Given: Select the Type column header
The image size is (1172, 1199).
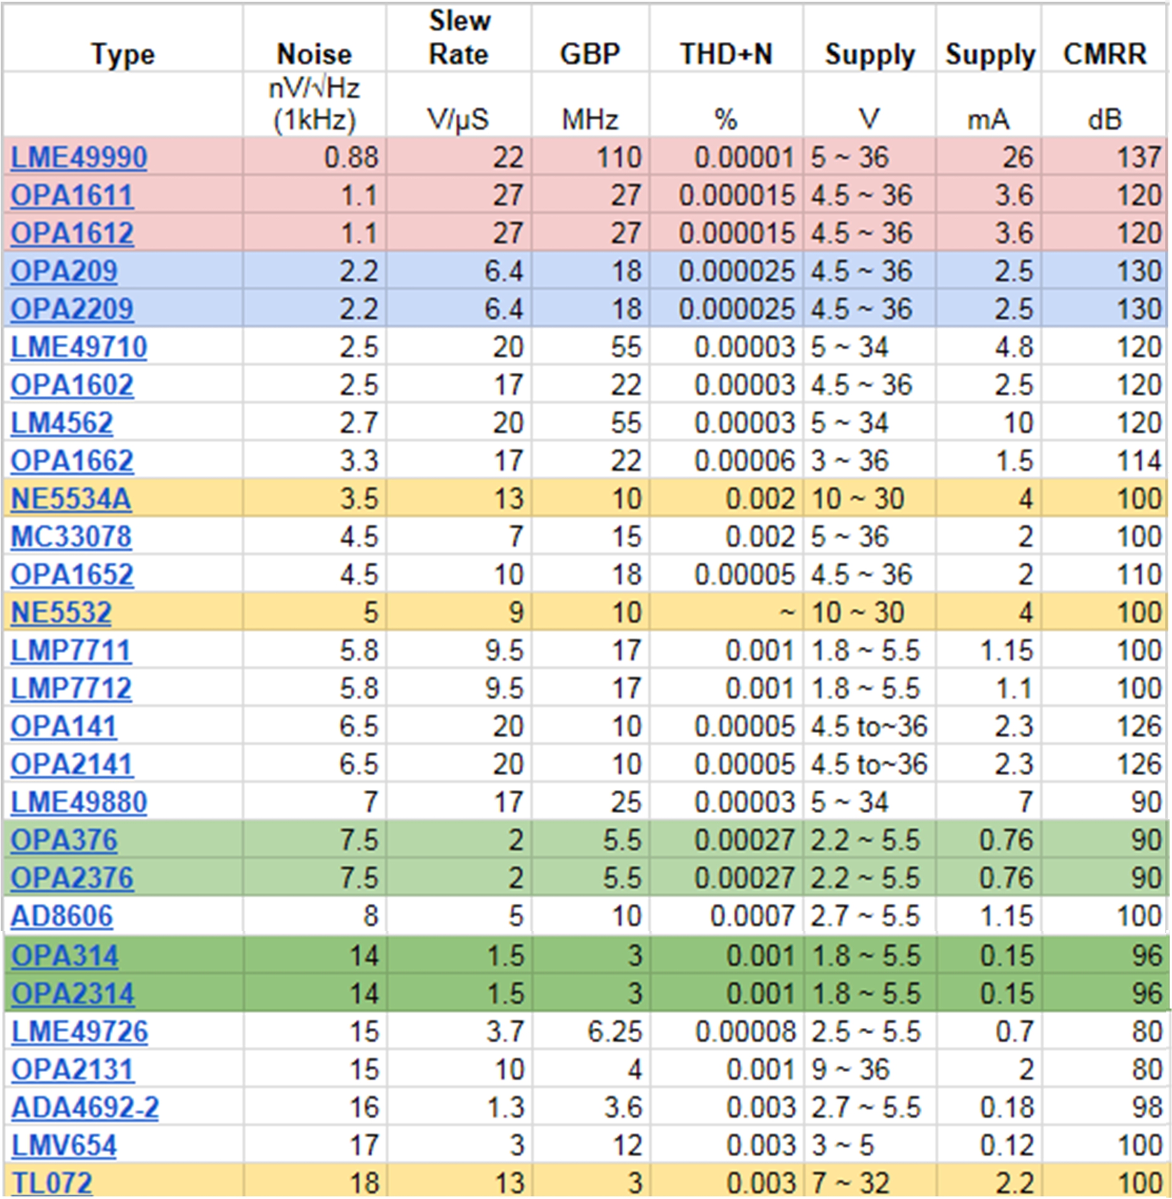Looking at the screenshot, I should click(x=123, y=54).
